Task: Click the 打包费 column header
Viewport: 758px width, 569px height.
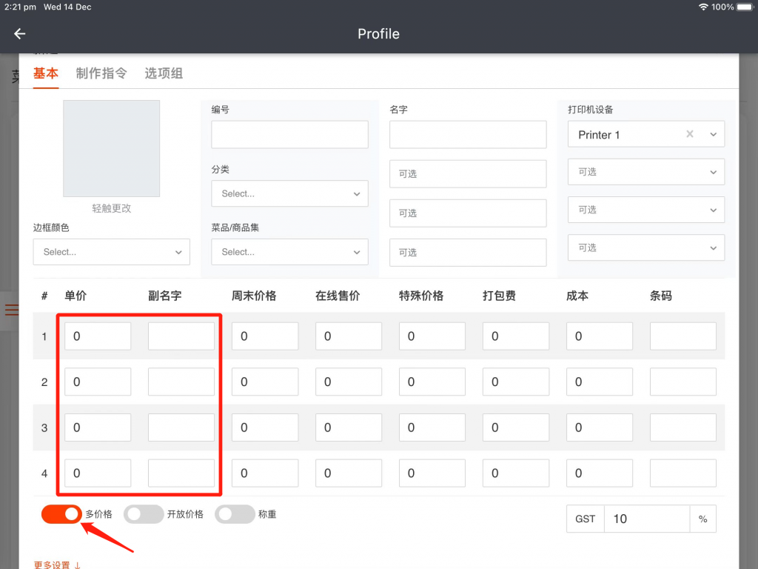Action: [500, 296]
